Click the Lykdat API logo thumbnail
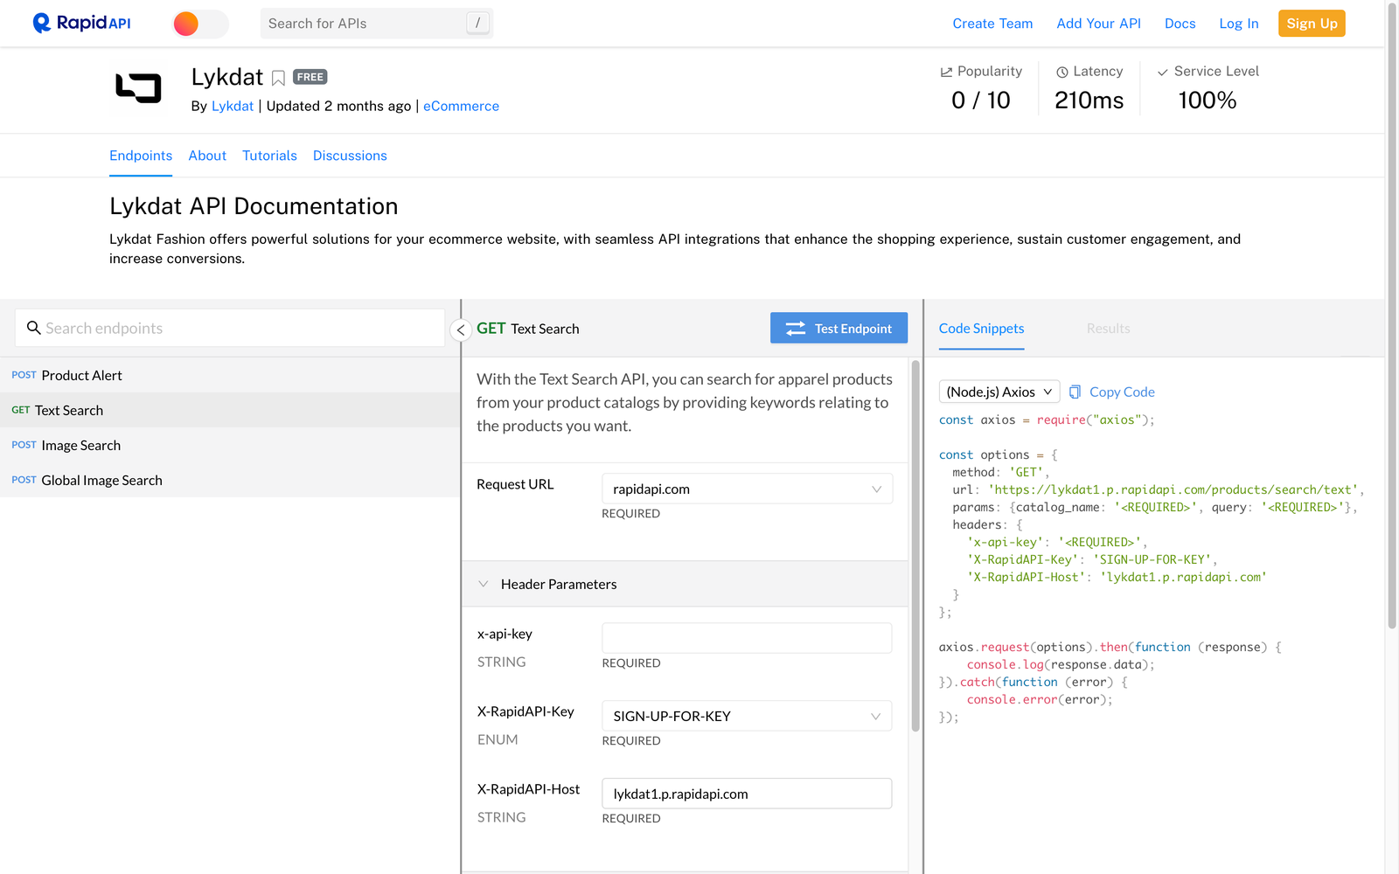The image size is (1399, 874). [x=138, y=87]
